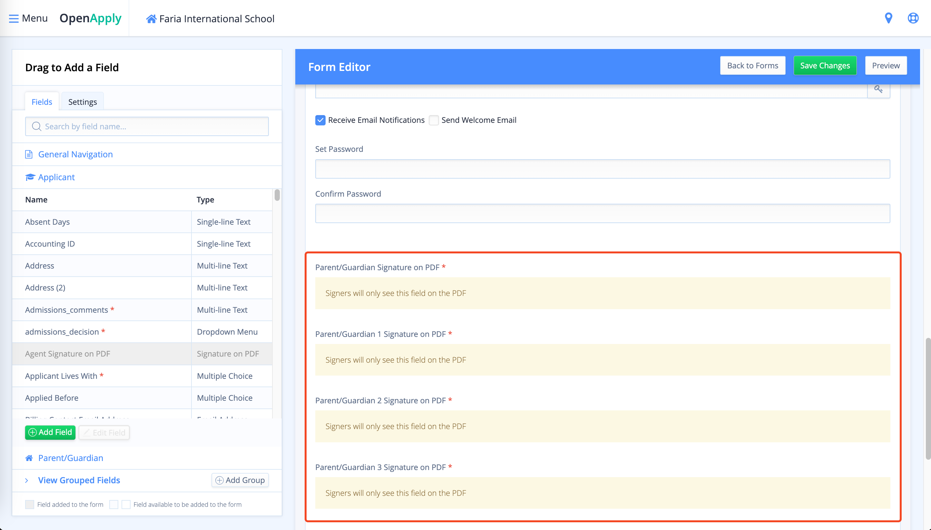The width and height of the screenshot is (931, 530).
Task: Enable Send Welcome Email checkbox
Action: coord(434,120)
